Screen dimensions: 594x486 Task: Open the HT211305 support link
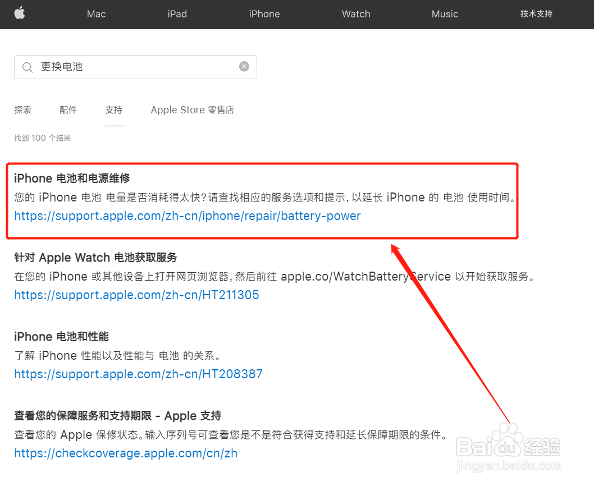click(x=137, y=295)
